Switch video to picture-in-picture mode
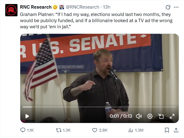This screenshot has height=138, width=184. pos(161,116)
